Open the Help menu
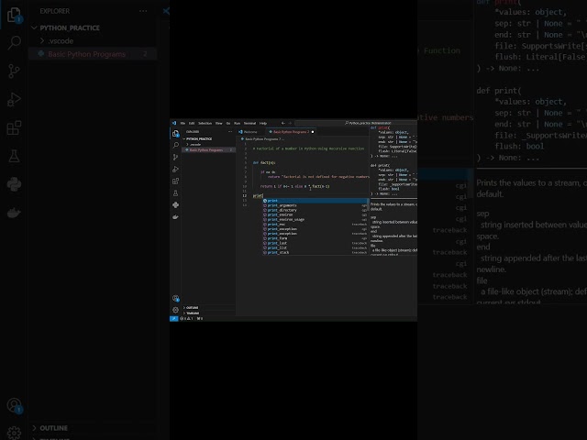The height and width of the screenshot is (440, 587). pyautogui.click(x=263, y=123)
